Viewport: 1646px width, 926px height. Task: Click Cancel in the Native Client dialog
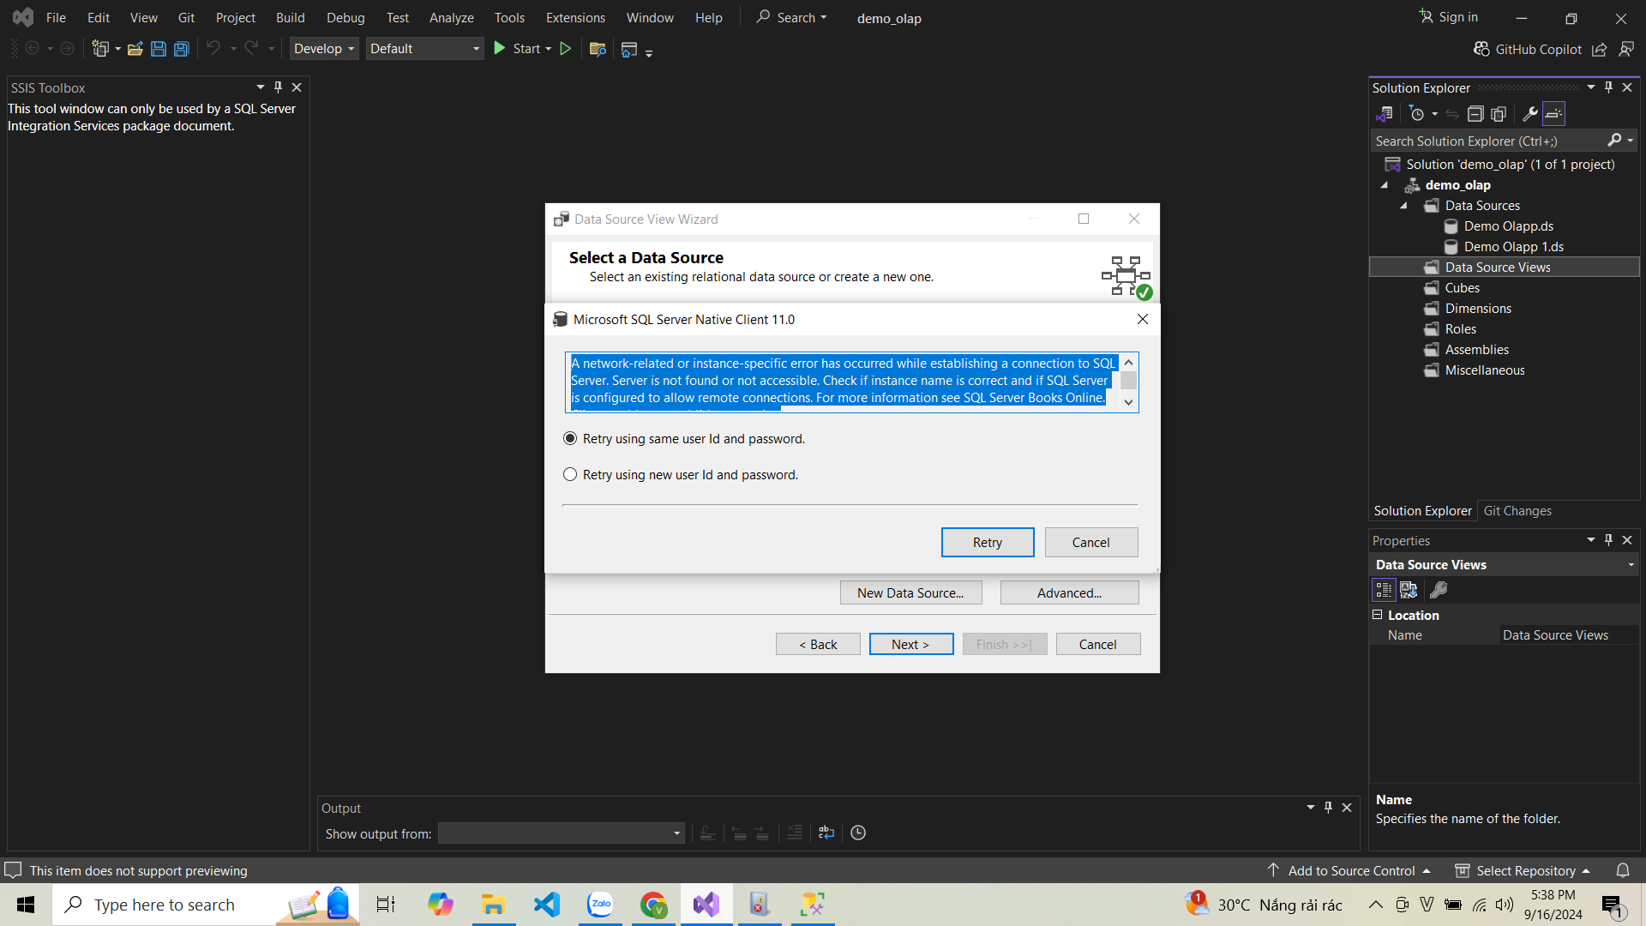pos(1091,542)
